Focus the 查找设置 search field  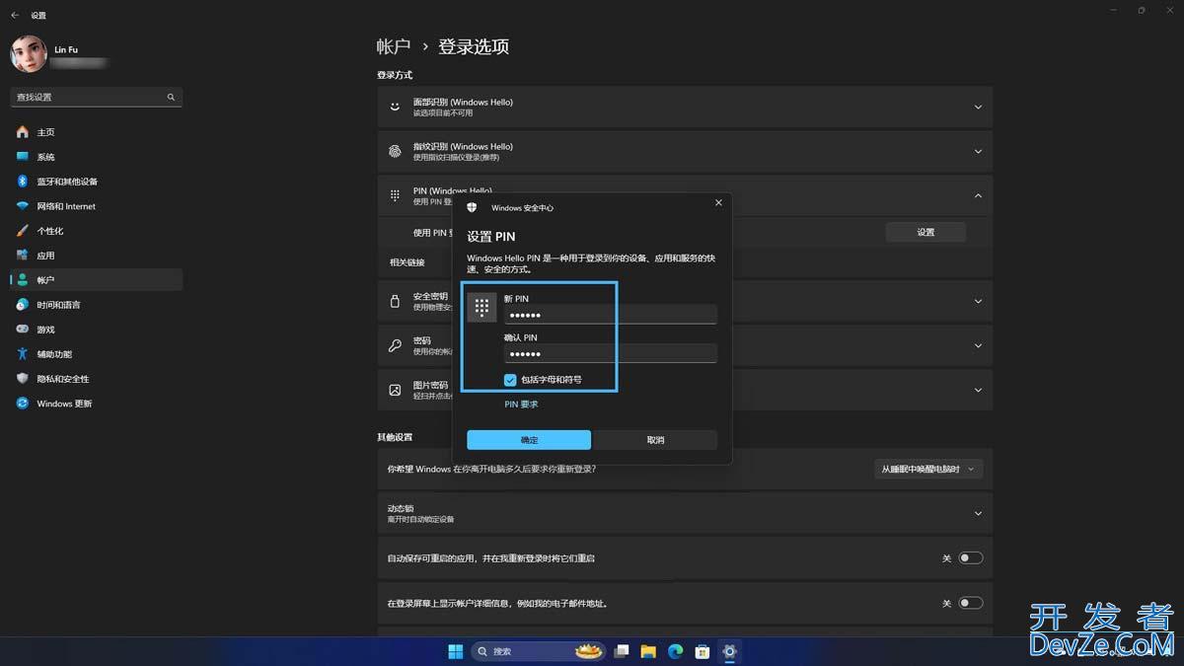tap(97, 97)
